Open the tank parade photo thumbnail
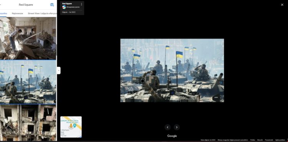288x142 pixels. tap(28, 82)
